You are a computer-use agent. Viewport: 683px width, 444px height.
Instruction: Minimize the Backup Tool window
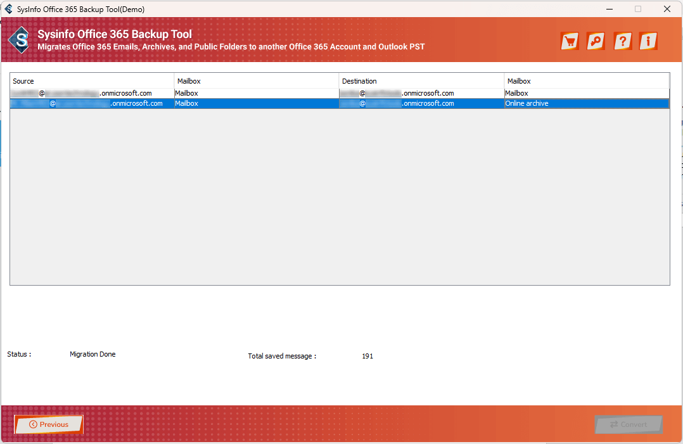[x=610, y=9]
